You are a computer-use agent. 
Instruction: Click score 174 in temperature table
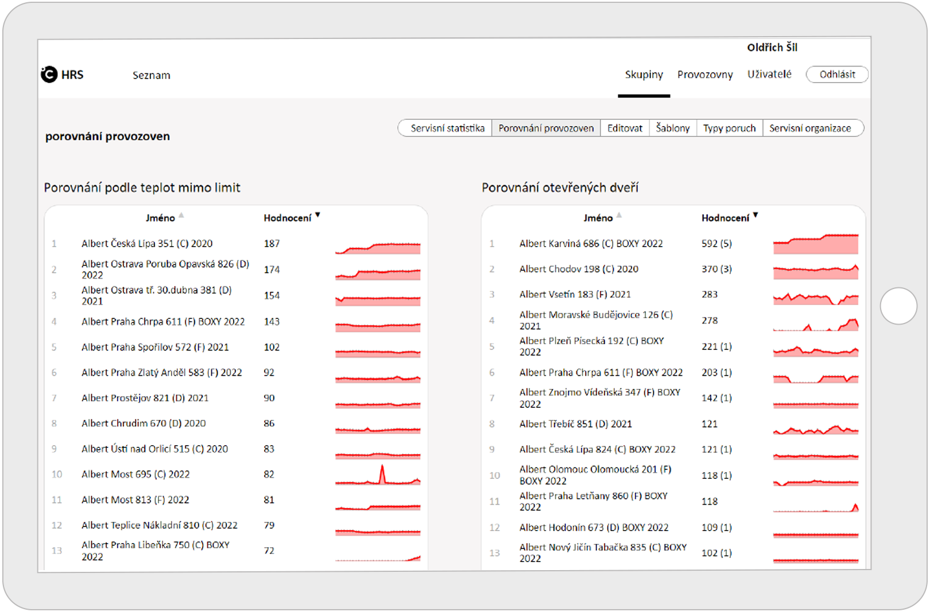[x=272, y=270]
